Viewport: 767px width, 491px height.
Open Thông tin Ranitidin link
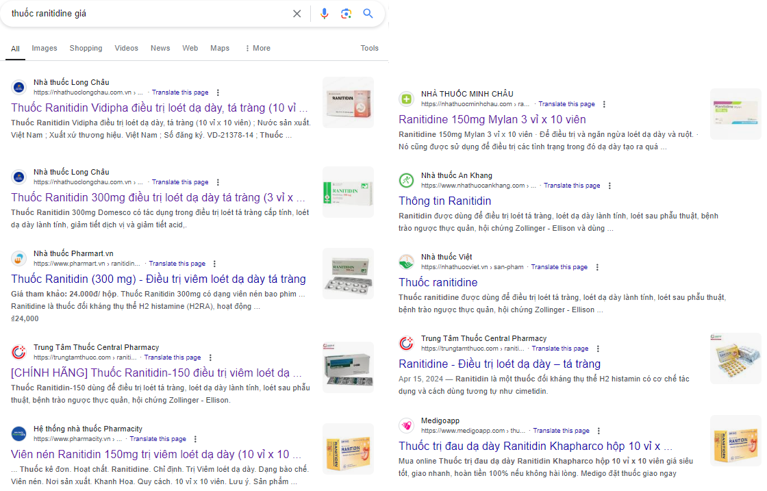click(444, 201)
